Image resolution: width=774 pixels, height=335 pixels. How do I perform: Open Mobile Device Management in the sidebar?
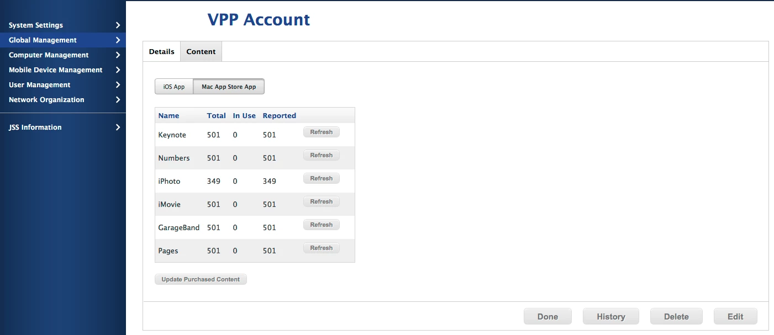[63, 70]
